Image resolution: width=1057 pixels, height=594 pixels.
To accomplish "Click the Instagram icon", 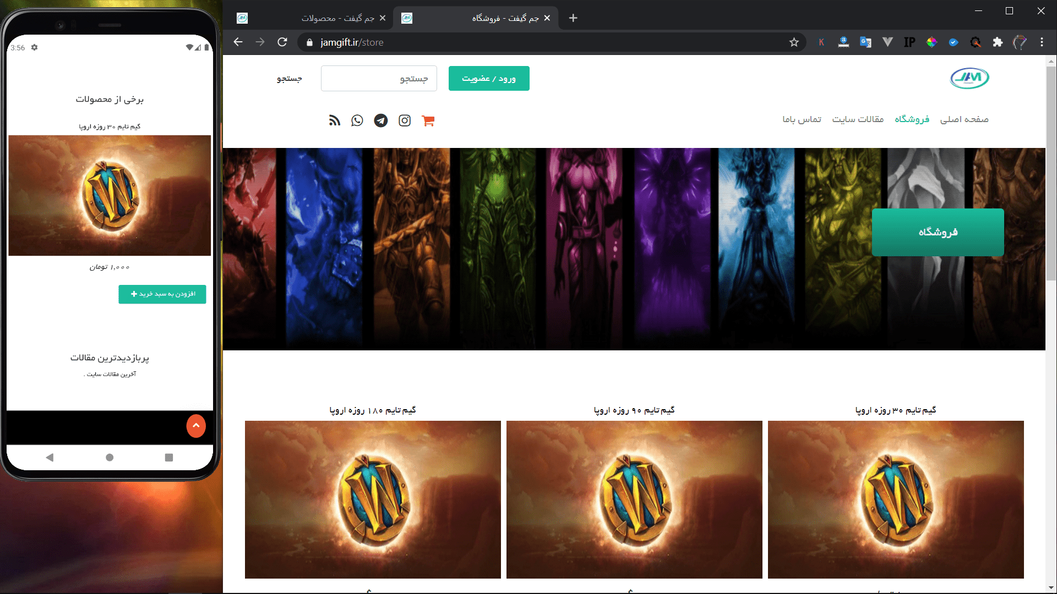I will 405,120.
